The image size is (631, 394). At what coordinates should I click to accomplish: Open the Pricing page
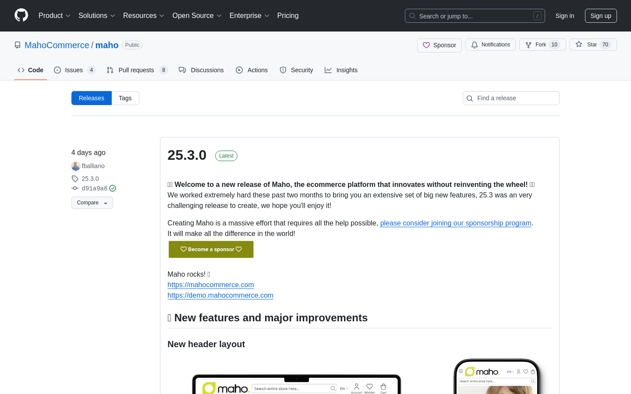pos(288,16)
